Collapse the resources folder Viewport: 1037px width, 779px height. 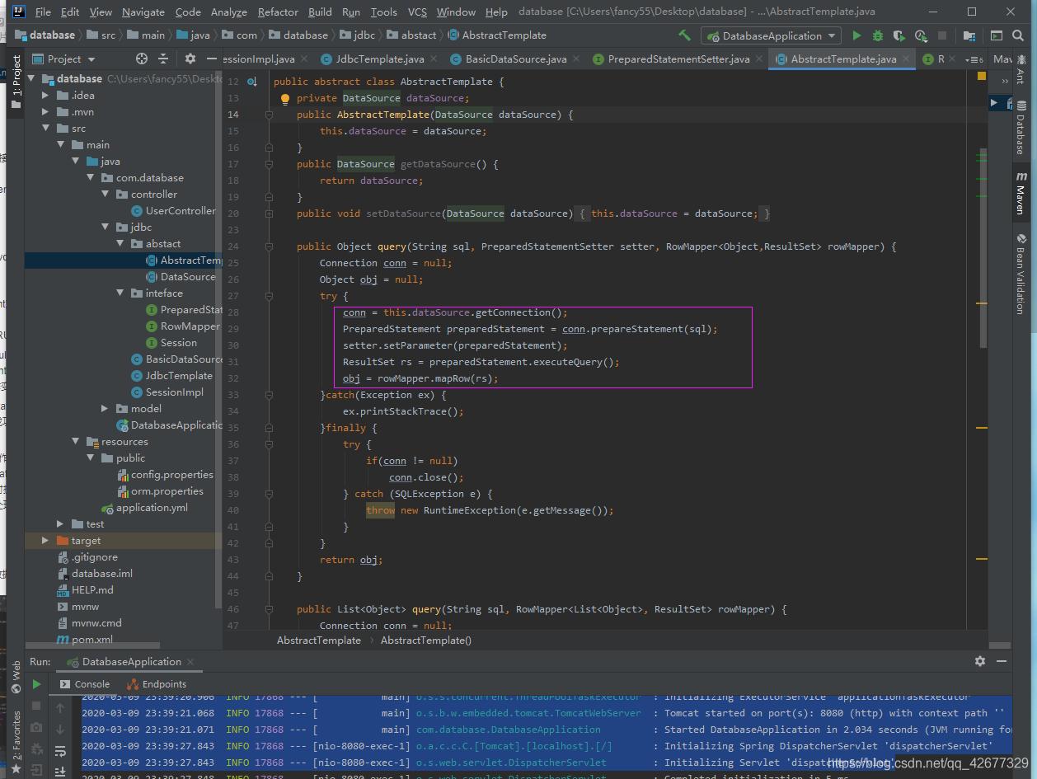pyautogui.click(x=76, y=442)
